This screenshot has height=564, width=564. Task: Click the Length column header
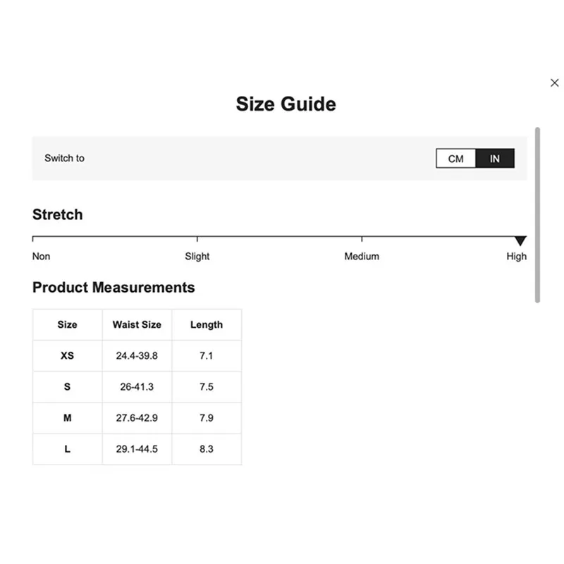tap(207, 325)
